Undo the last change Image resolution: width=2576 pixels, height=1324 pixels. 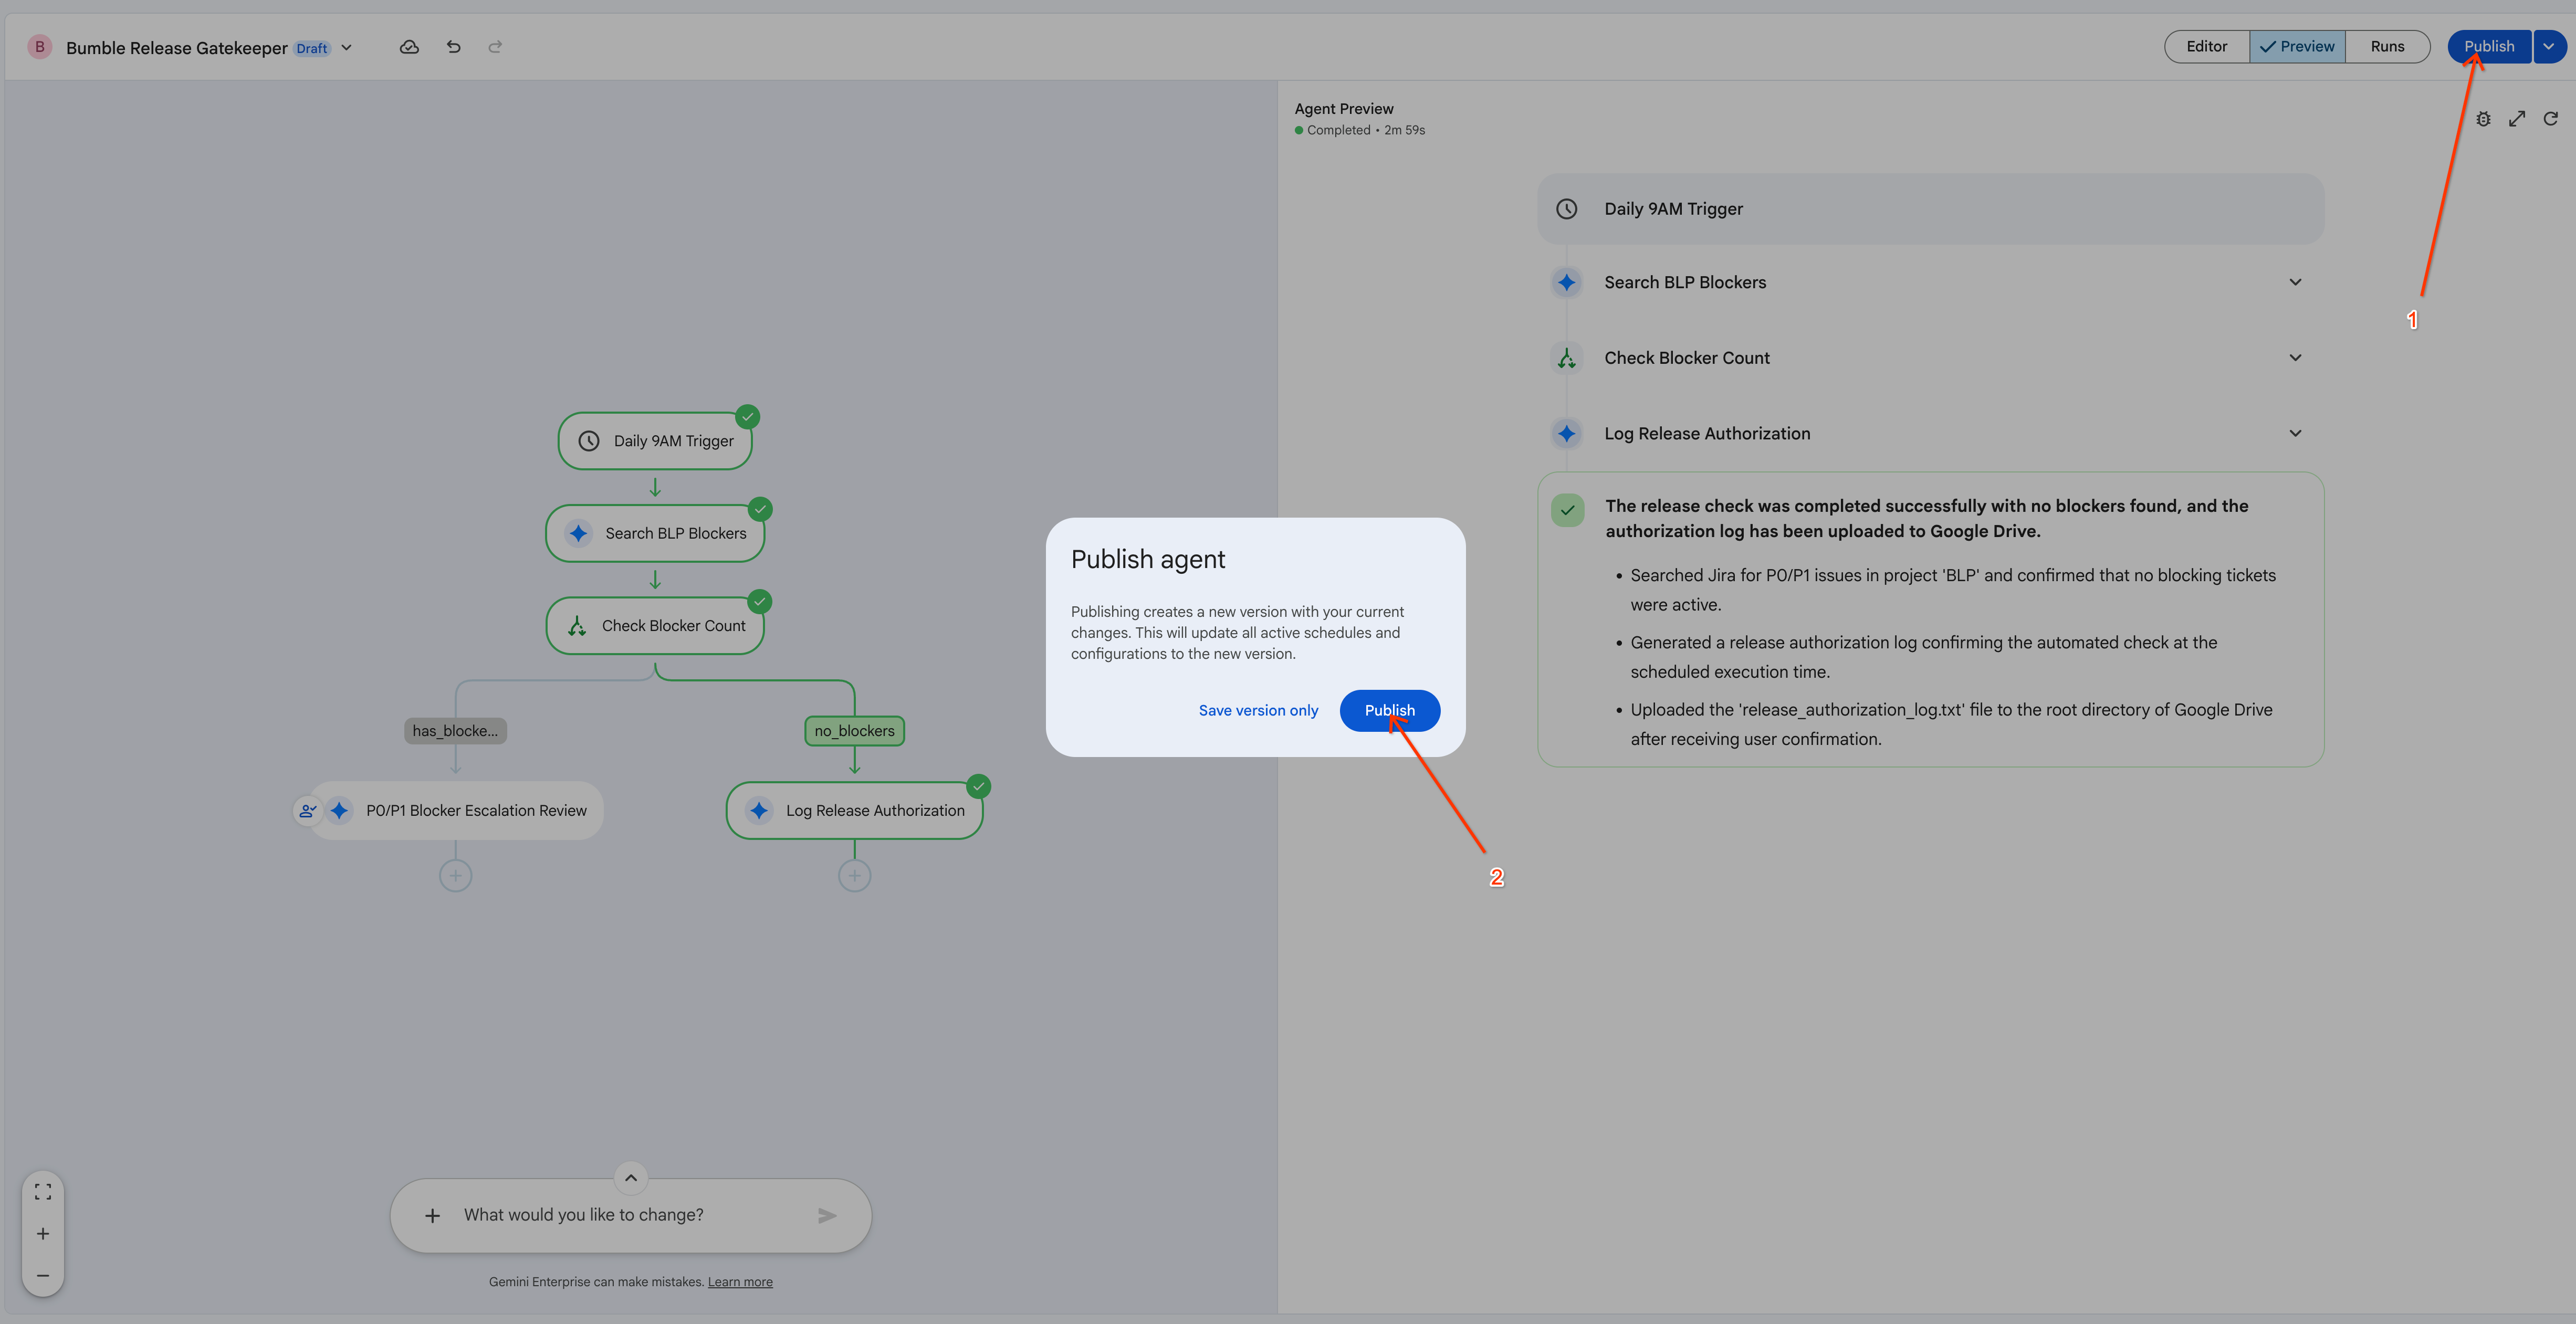coord(453,47)
